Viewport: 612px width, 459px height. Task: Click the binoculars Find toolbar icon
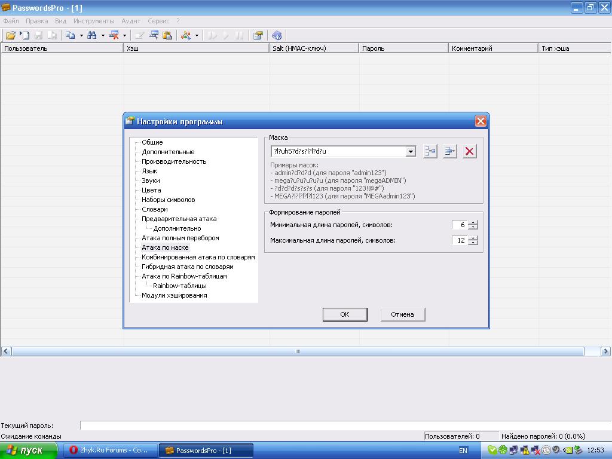coord(92,35)
